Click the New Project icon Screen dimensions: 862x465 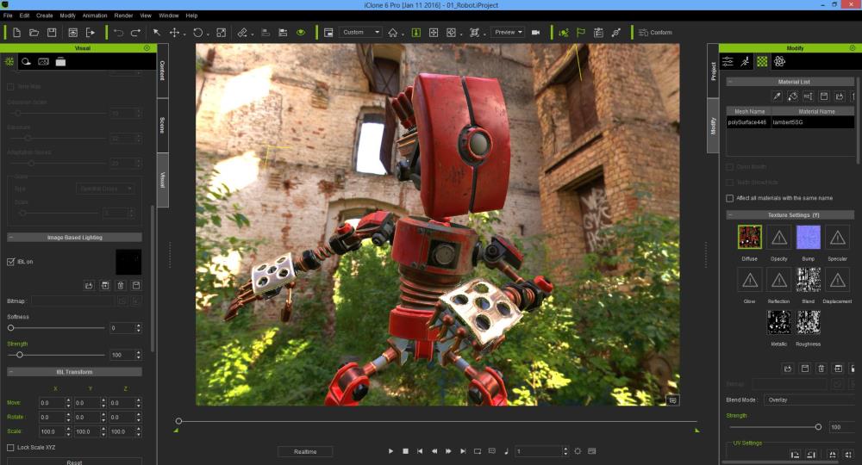pyautogui.click(x=16, y=33)
